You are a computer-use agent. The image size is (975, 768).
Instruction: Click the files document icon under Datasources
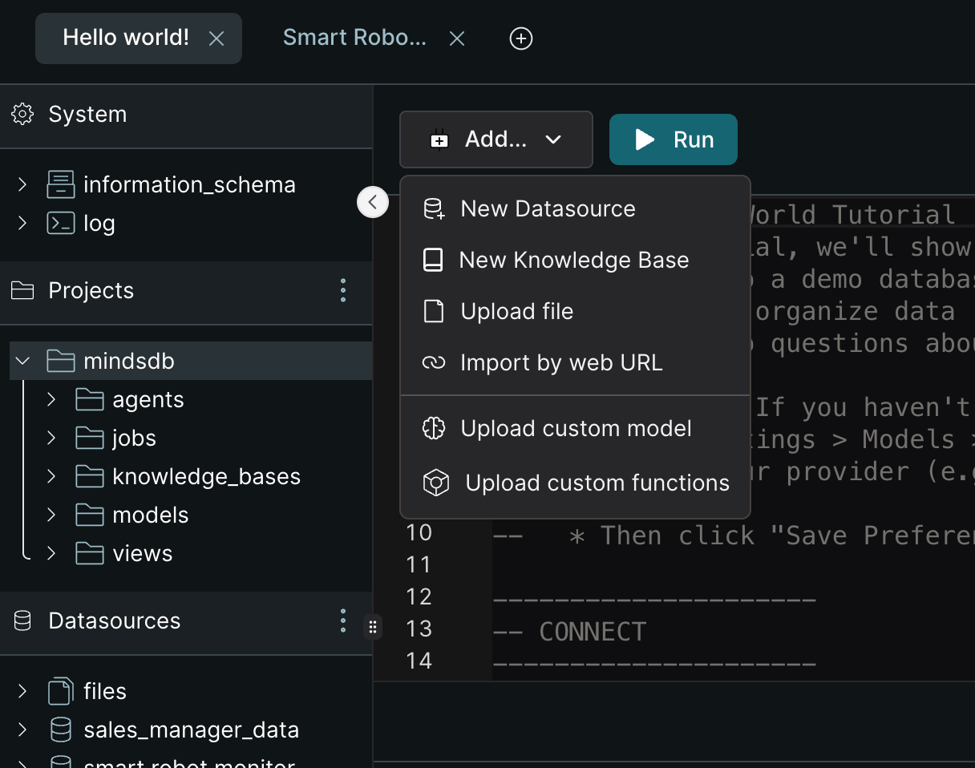60,690
